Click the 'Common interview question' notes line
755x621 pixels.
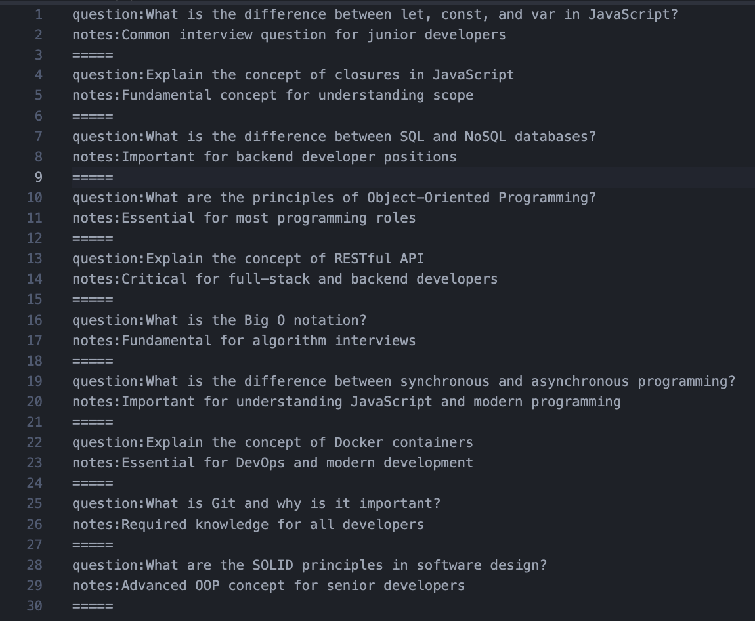[289, 34]
